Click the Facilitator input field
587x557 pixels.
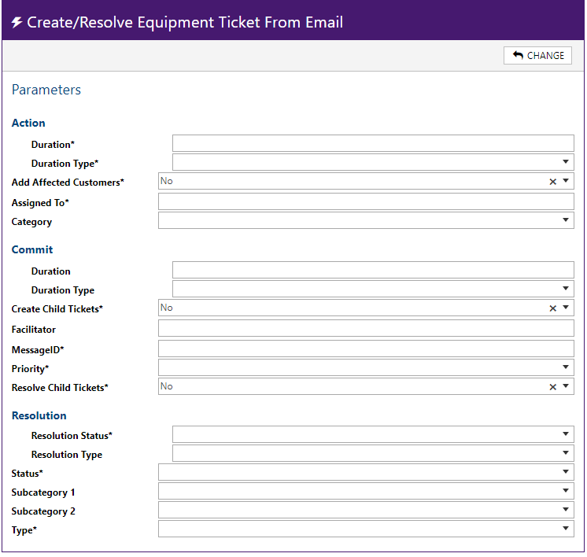[366, 328]
